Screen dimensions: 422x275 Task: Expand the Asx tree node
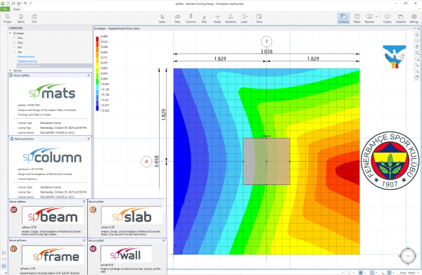[15, 47]
